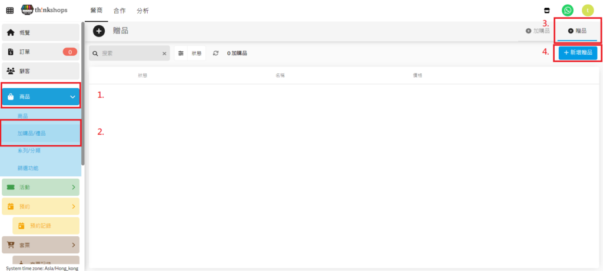Screen dimensions: 603x271
Task: Open the WhatsApp contact icon
Action: point(567,11)
